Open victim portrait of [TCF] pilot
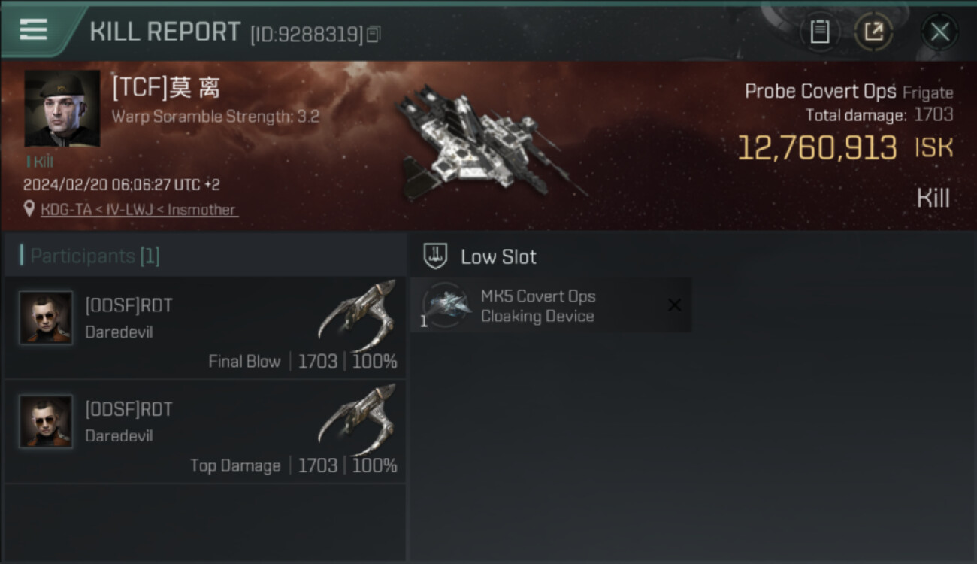 point(62,108)
